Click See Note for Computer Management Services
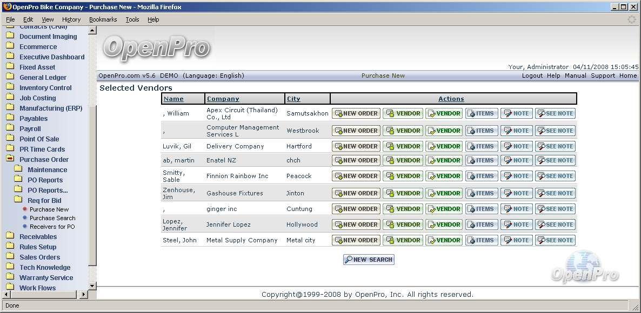This screenshot has height=313, width=641. [x=555, y=131]
